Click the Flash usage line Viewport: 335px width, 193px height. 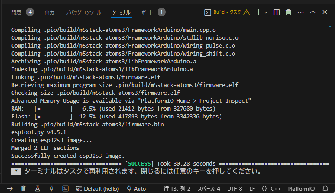[116, 117]
